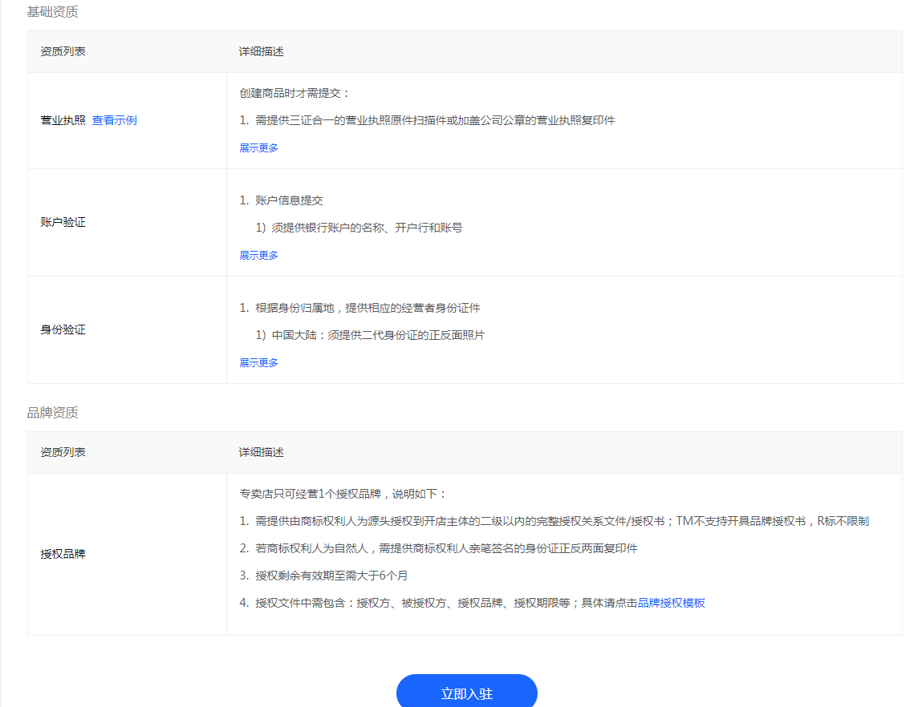This screenshot has width=918, height=707.
Task: Click the 基础资质 section heading
Action: coord(52,13)
